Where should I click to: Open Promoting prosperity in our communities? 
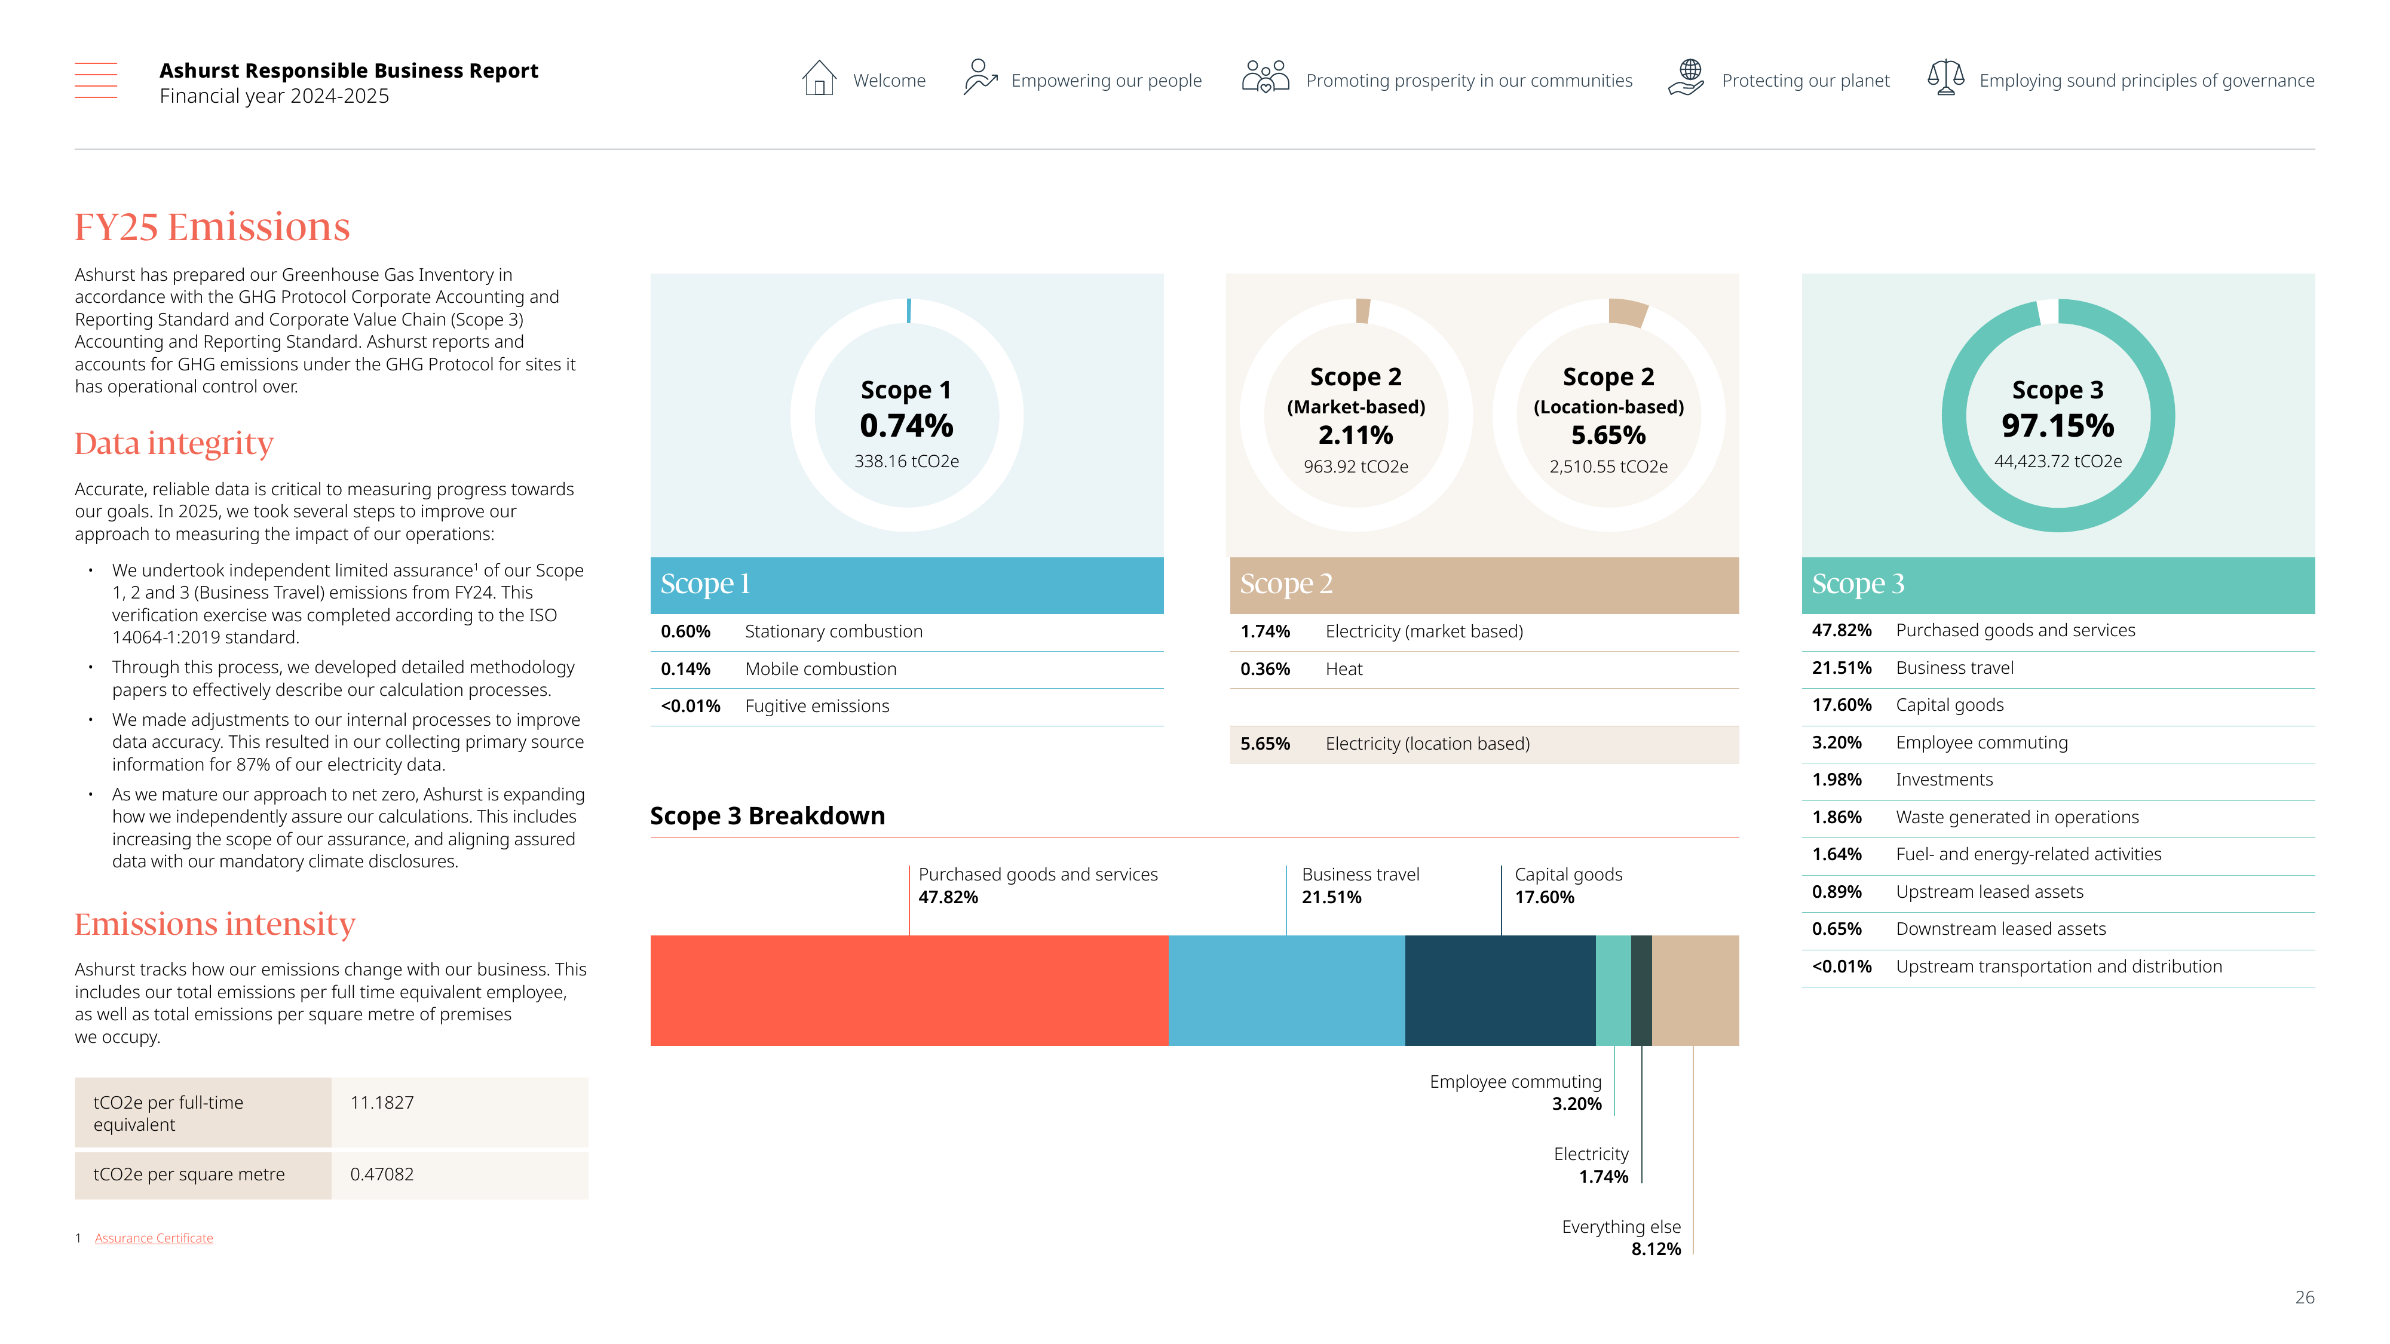click(x=1469, y=81)
